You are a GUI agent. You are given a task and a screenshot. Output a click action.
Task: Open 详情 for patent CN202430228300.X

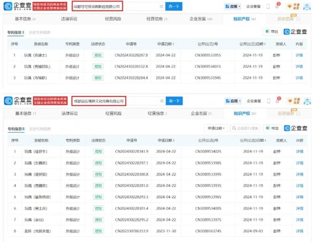[300, 174]
